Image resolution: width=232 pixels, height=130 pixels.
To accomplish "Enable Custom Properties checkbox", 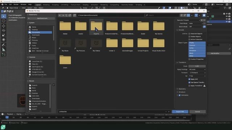I will click(189, 59).
